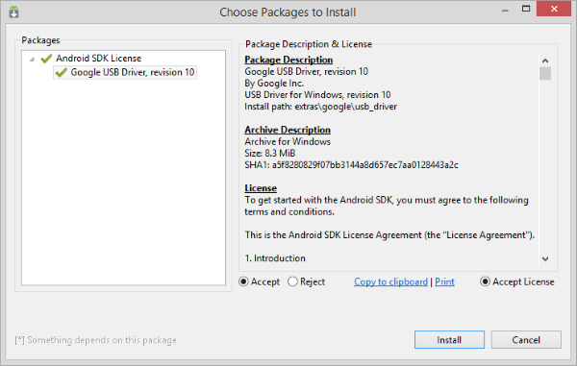
Task: Select the Accept radio button
Action: tap(243, 281)
